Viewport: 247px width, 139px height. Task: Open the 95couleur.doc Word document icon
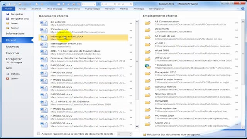tap(44, 31)
